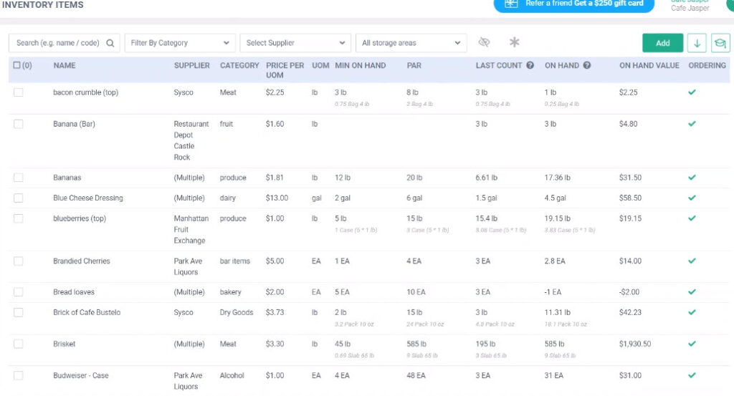
Task: Click the search magnifier icon
Action: click(x=110, y=43)
